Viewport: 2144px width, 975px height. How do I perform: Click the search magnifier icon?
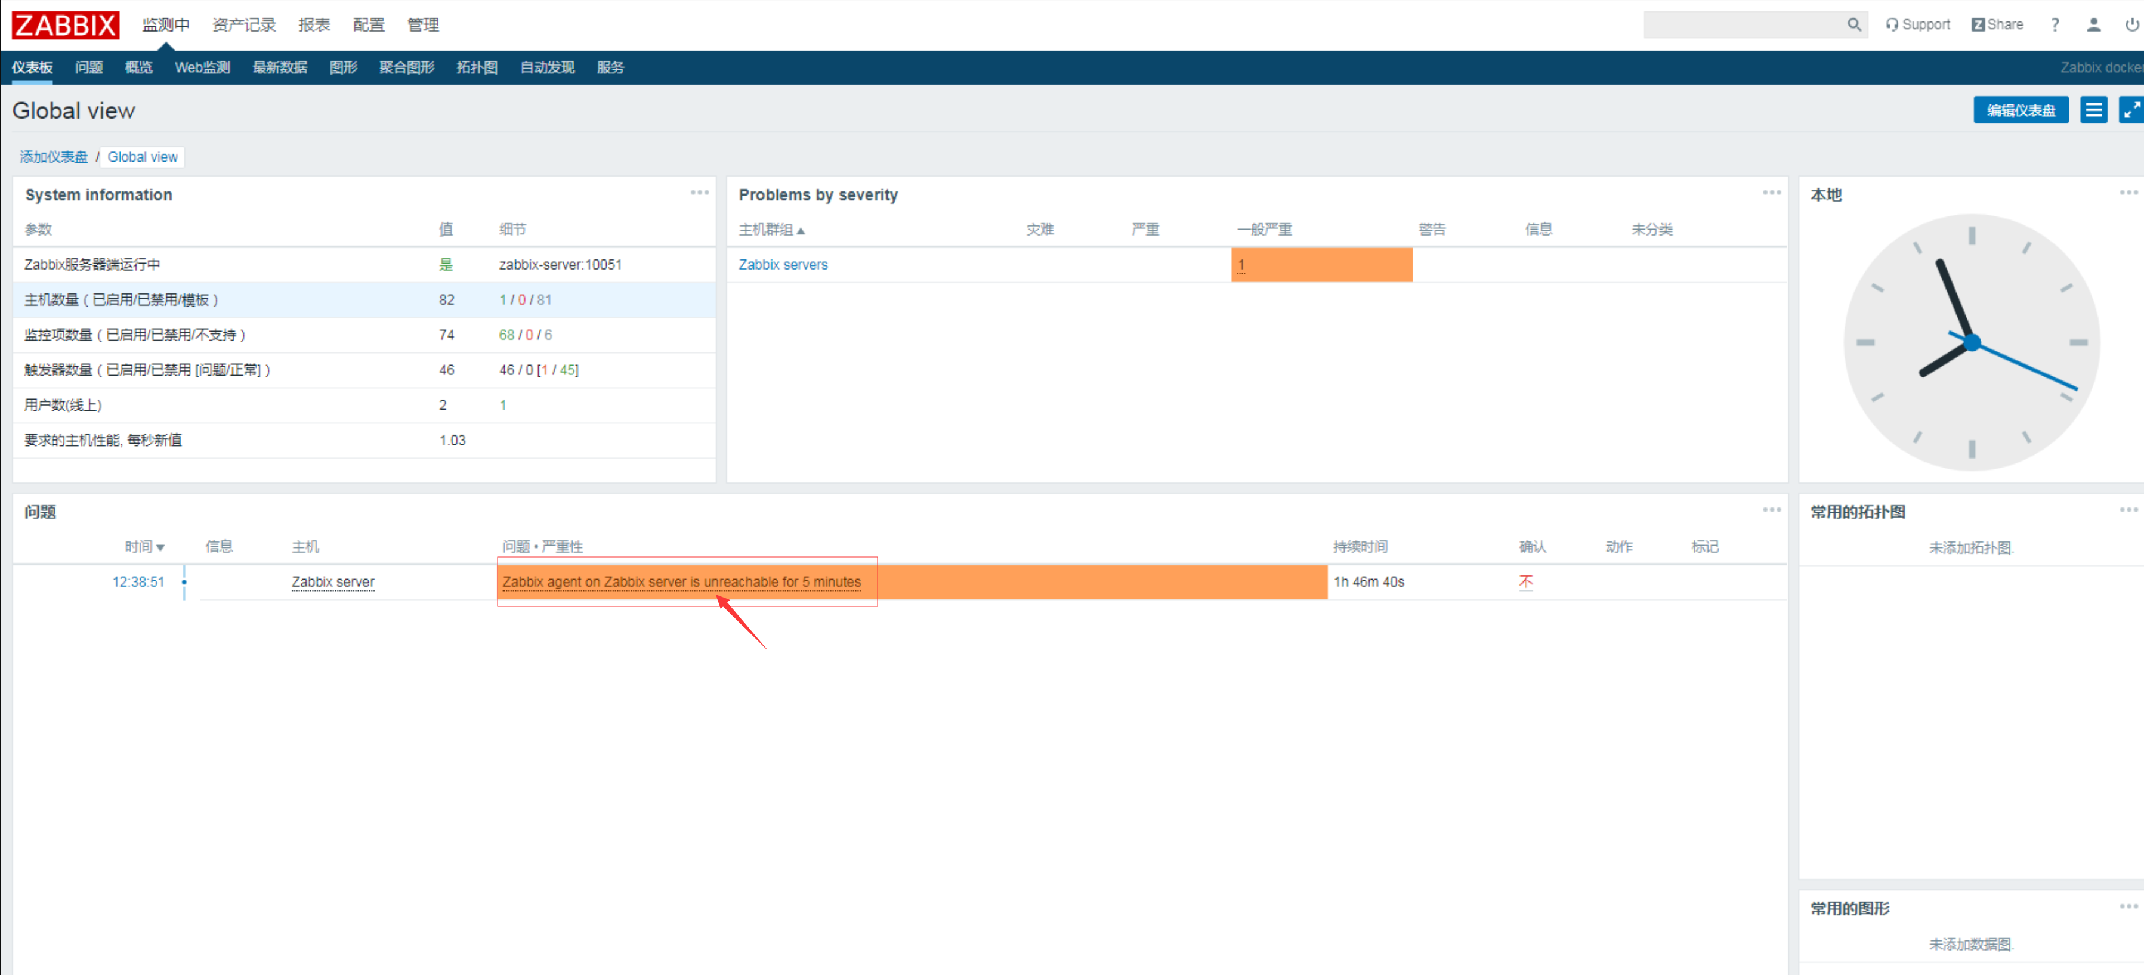click(x=1853, y=24)
